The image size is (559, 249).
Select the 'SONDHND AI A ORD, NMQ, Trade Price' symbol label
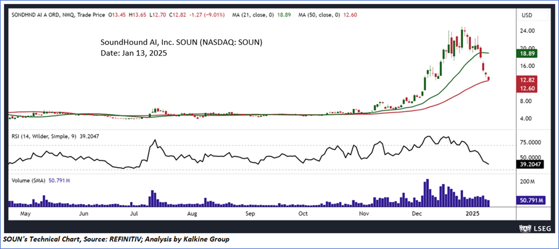[x=60, y=15]
